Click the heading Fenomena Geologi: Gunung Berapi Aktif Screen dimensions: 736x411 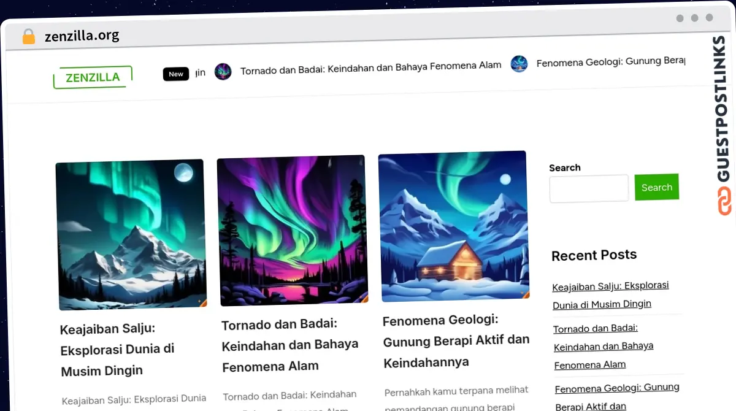coord(456,340)
